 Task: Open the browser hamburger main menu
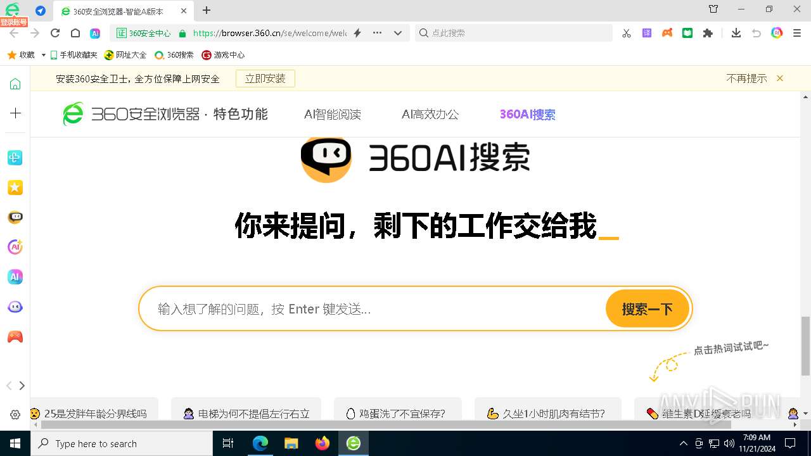(797, 33)
